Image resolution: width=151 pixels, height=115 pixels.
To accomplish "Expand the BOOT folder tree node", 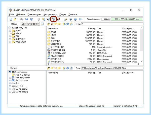I will pyautogui.click(x=10, y=31).
